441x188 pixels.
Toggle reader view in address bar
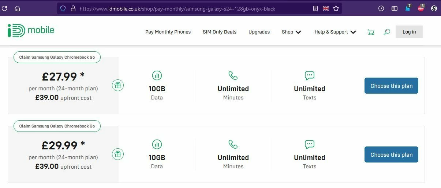(x=315, y=8)
